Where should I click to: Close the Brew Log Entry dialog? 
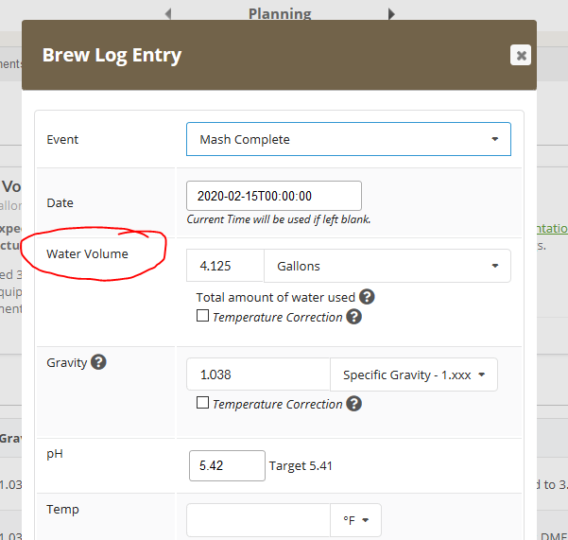(520, 55)
